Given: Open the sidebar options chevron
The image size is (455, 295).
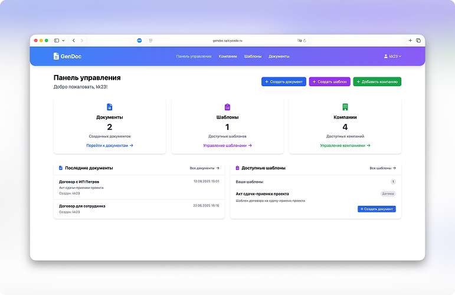Looking at the screenshot, I should pyautogui.click(x=63, y=41).
